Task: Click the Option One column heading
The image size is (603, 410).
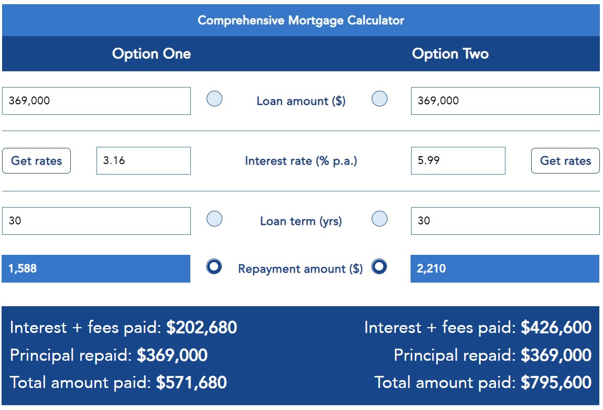Action: click(x=152, y=54)
